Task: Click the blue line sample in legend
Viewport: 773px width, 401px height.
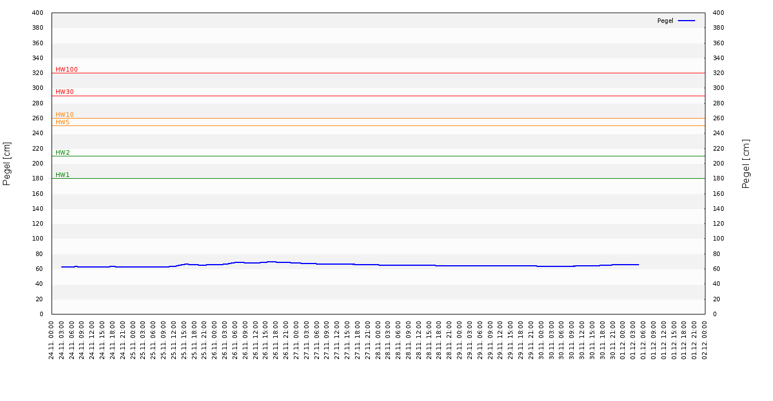Action: 686,21
